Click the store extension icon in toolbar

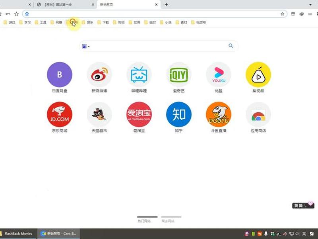293,14
